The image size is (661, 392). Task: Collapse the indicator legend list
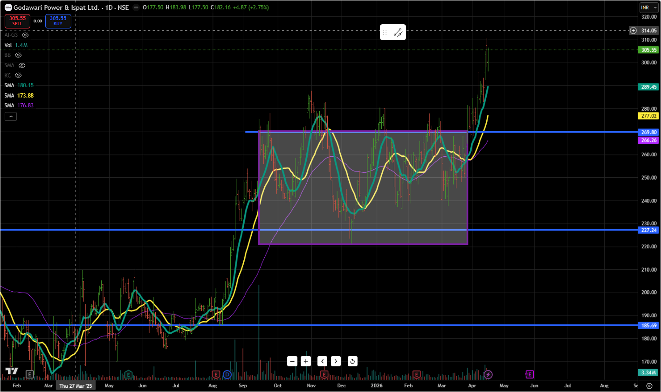coord(10,117)
